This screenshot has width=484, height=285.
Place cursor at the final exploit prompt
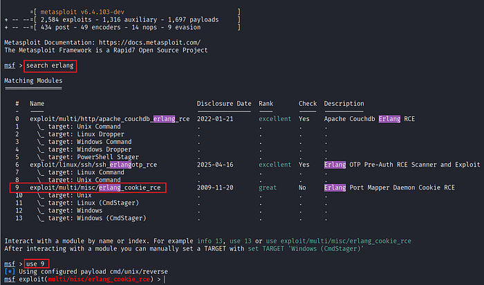[x=165, y=279]
